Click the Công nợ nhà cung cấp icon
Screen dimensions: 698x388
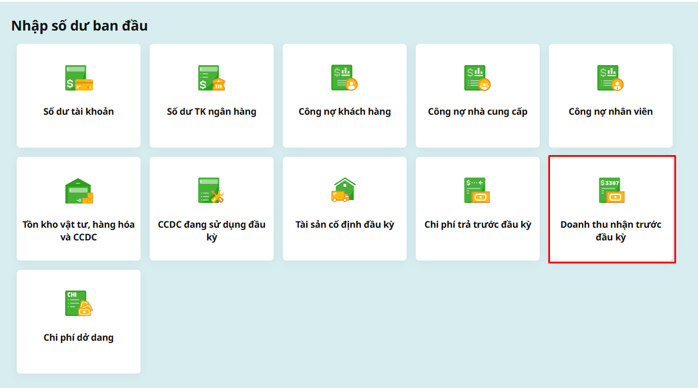(477, 78)
